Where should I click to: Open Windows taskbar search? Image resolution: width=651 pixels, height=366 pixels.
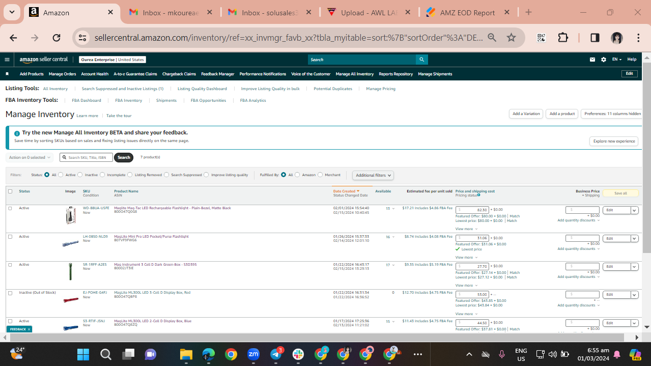[105, 354]
